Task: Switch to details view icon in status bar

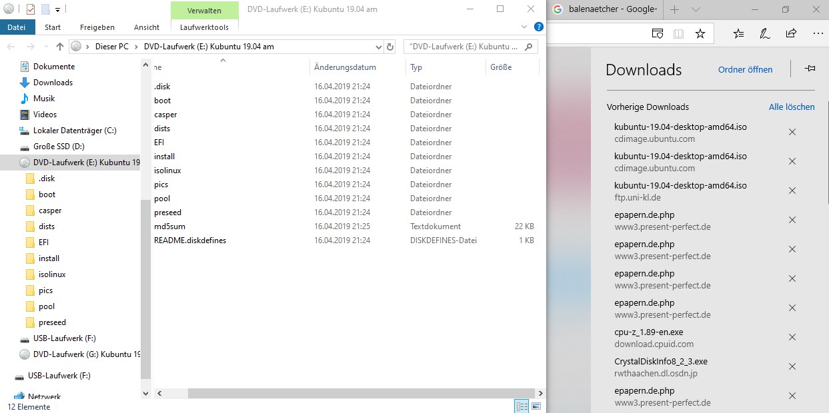Action: click(522, 406)
